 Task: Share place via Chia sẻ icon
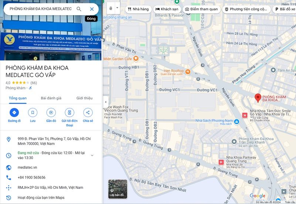coord(88,113)
